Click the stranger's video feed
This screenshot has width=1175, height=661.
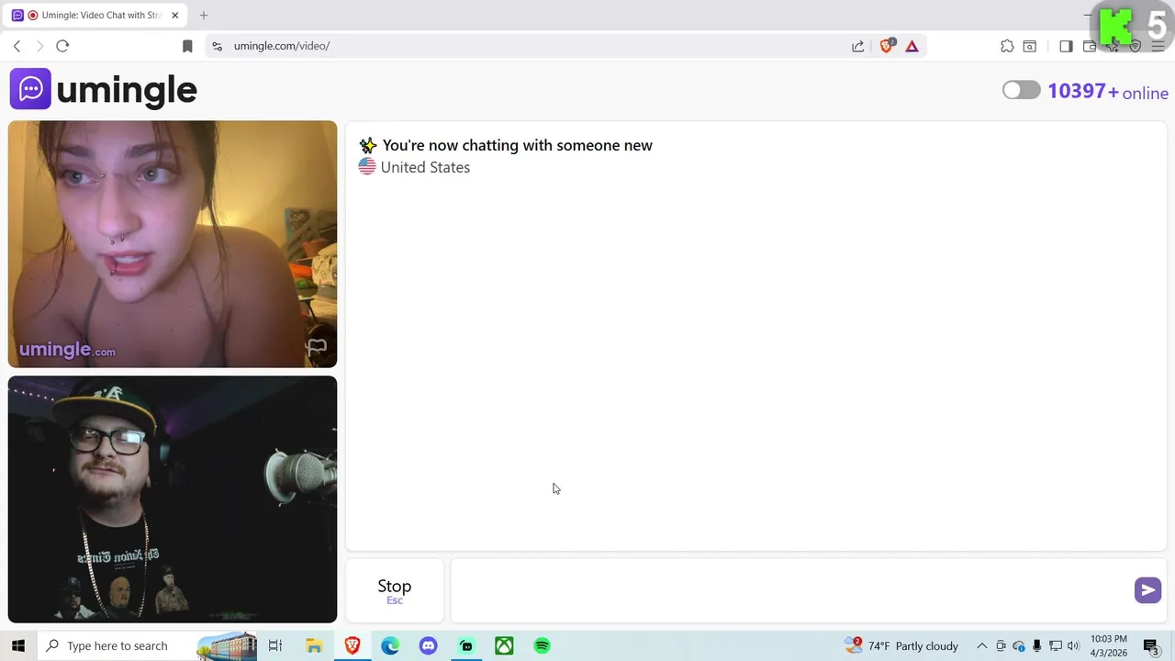pyautogui.click(x=173, y=244)
